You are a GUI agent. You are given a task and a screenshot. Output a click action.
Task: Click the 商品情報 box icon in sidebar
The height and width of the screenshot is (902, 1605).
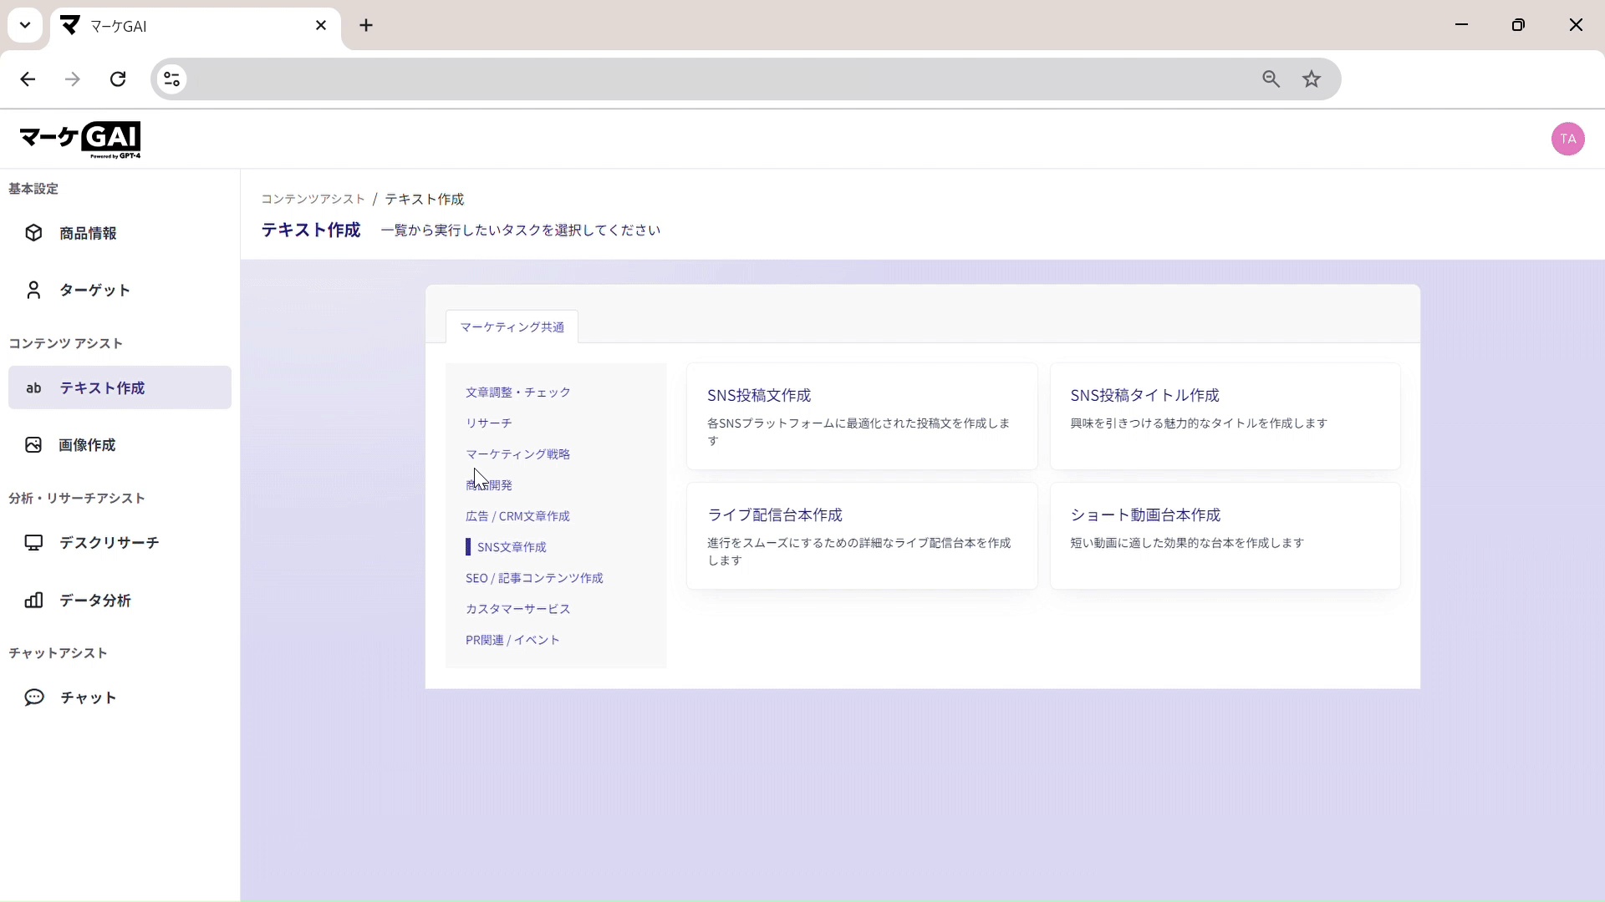coord(33,233)
